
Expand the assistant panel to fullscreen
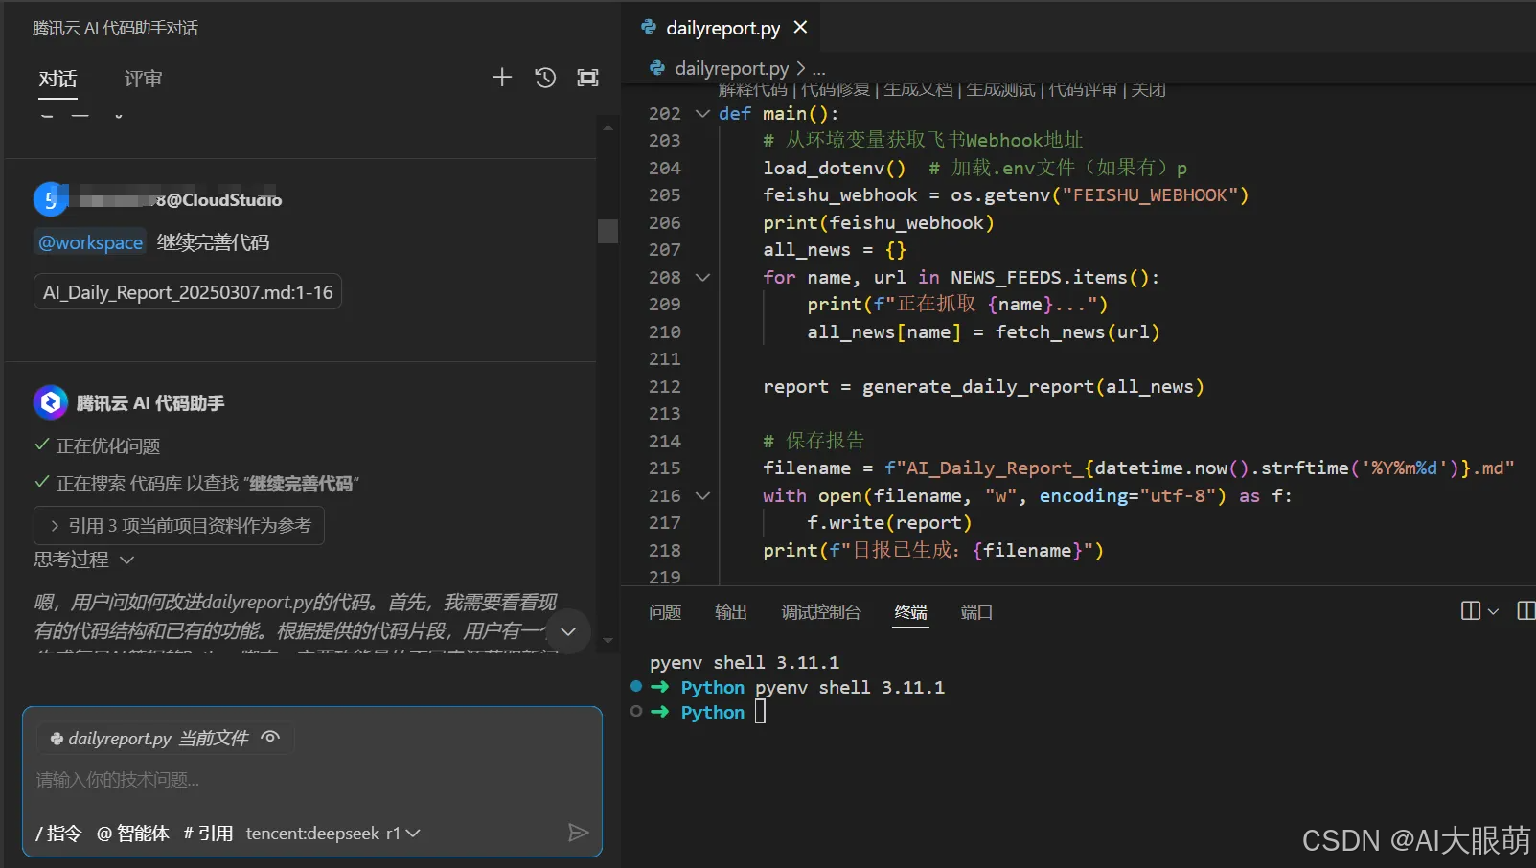(587, 78)
